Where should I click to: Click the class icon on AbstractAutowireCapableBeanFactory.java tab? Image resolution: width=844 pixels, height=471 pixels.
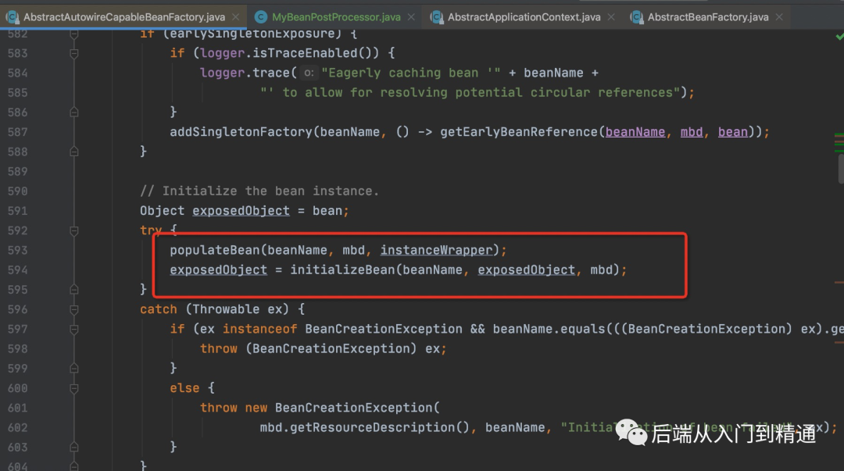[x=13, y=17]
